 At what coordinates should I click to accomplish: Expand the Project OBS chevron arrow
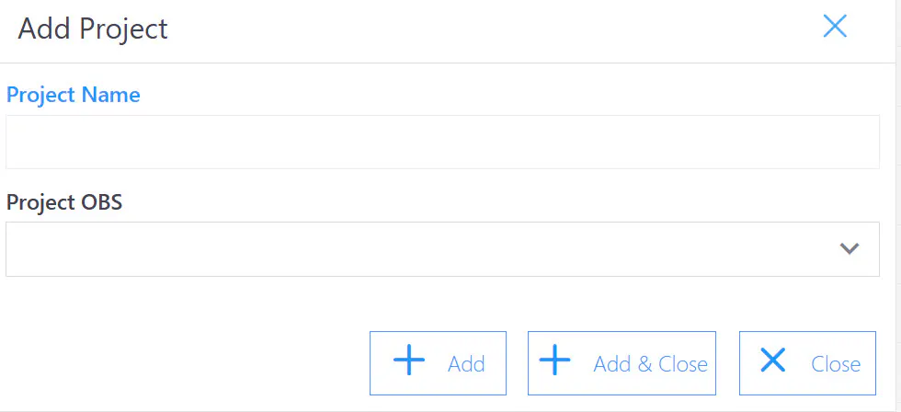coord(849,249)
